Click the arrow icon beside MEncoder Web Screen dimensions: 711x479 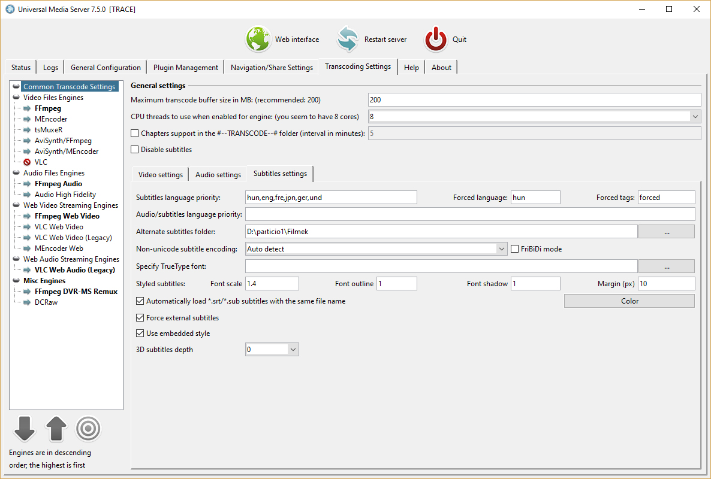[27, 248]
